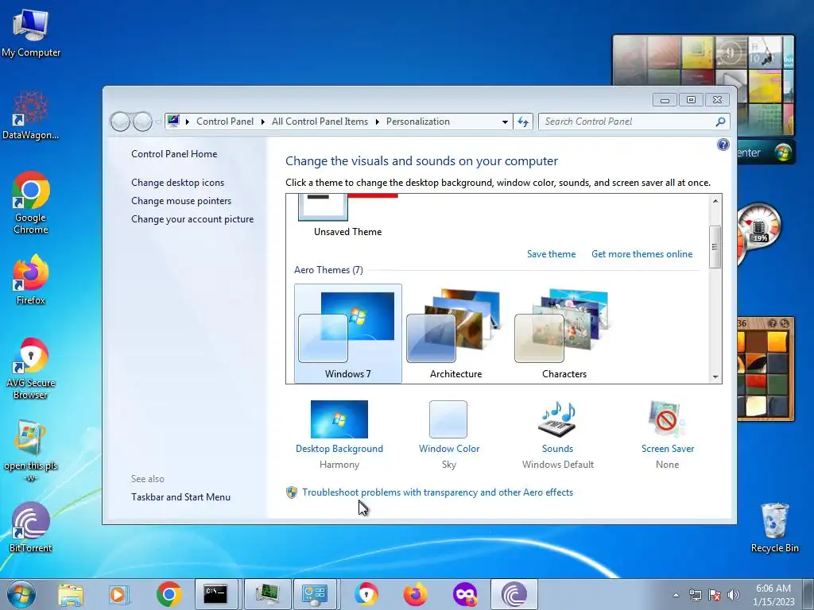Switch to the BitTorrent taskbar window
Image resolution: width=814 pixels, height=610 pixels.
pos(514,594)
